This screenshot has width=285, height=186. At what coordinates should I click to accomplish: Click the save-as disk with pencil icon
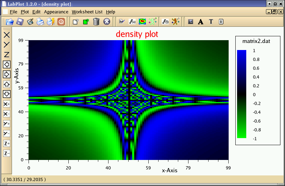pyautogui.click(x=30, y=22)
